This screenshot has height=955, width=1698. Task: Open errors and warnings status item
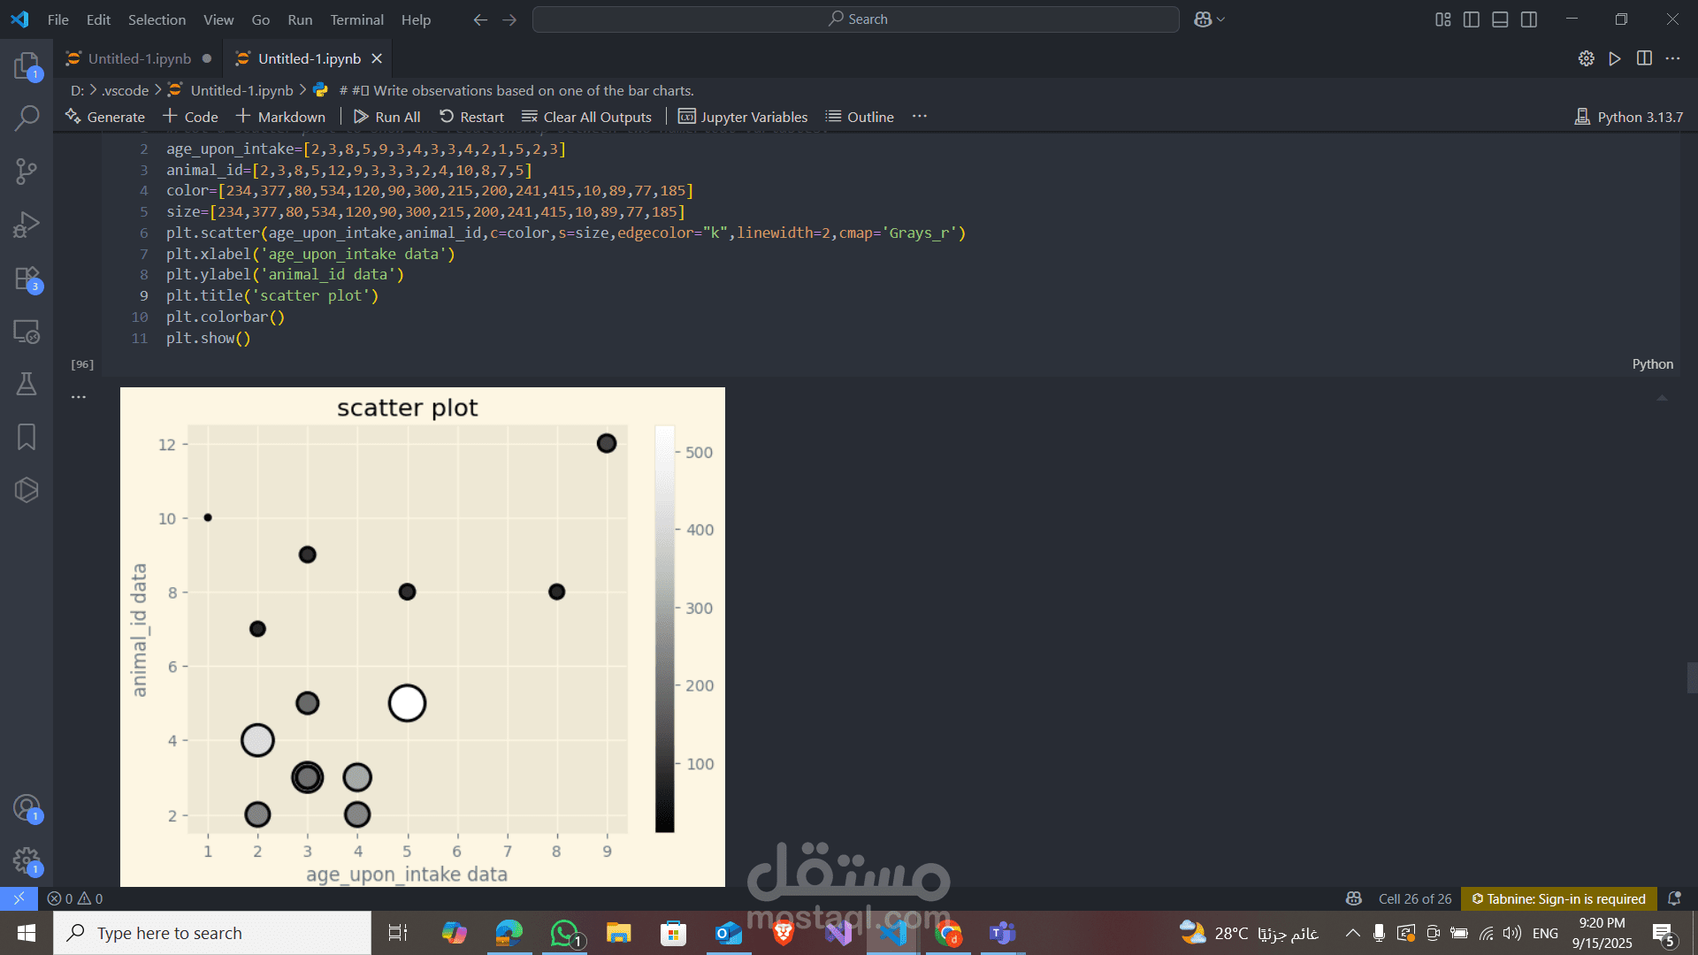point(75,898)
